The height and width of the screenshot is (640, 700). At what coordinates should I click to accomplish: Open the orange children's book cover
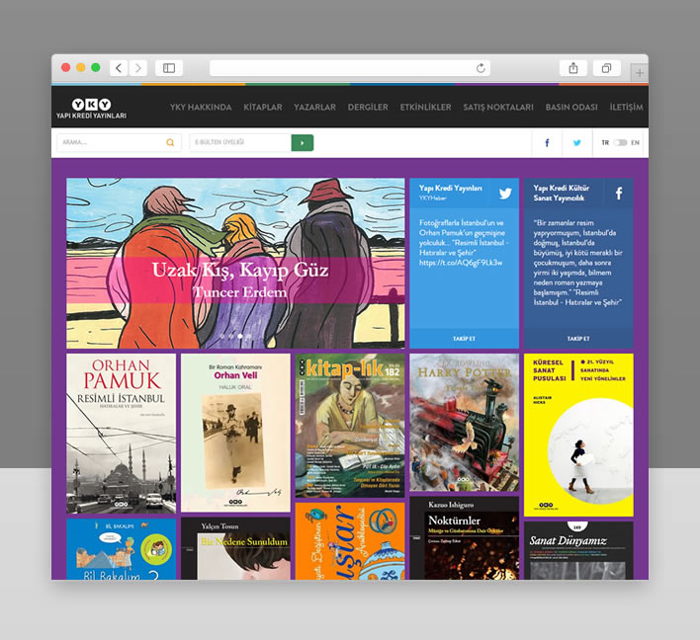tap(350, 541)
